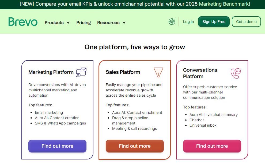
Task: Request a demo via Get a demo
Action: (246, 22)
